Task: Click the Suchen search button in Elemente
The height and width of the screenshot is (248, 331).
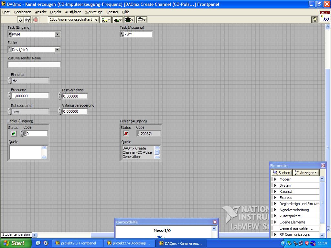Action: pos(282,172)
